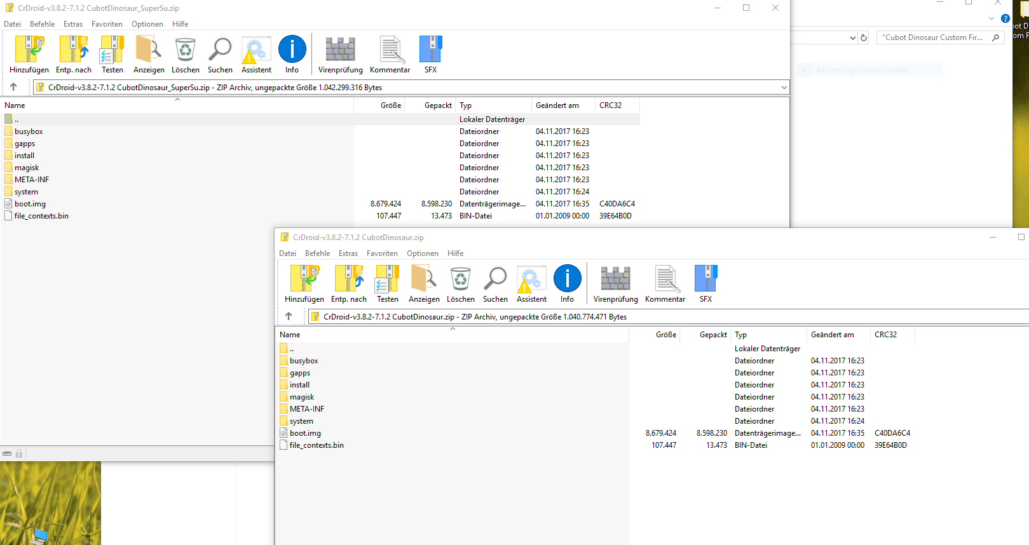Open Hilfe menu in CubotDinosaur.zip window
The width and height of the screenshot is (1029, 545).
point(455,253)
